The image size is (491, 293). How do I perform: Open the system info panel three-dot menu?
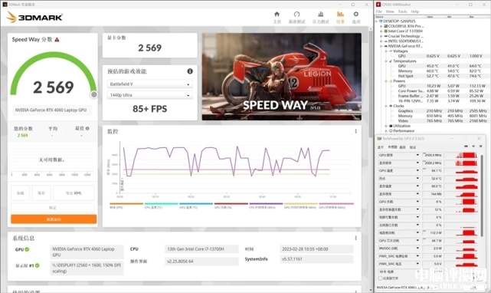coord(355,238)
